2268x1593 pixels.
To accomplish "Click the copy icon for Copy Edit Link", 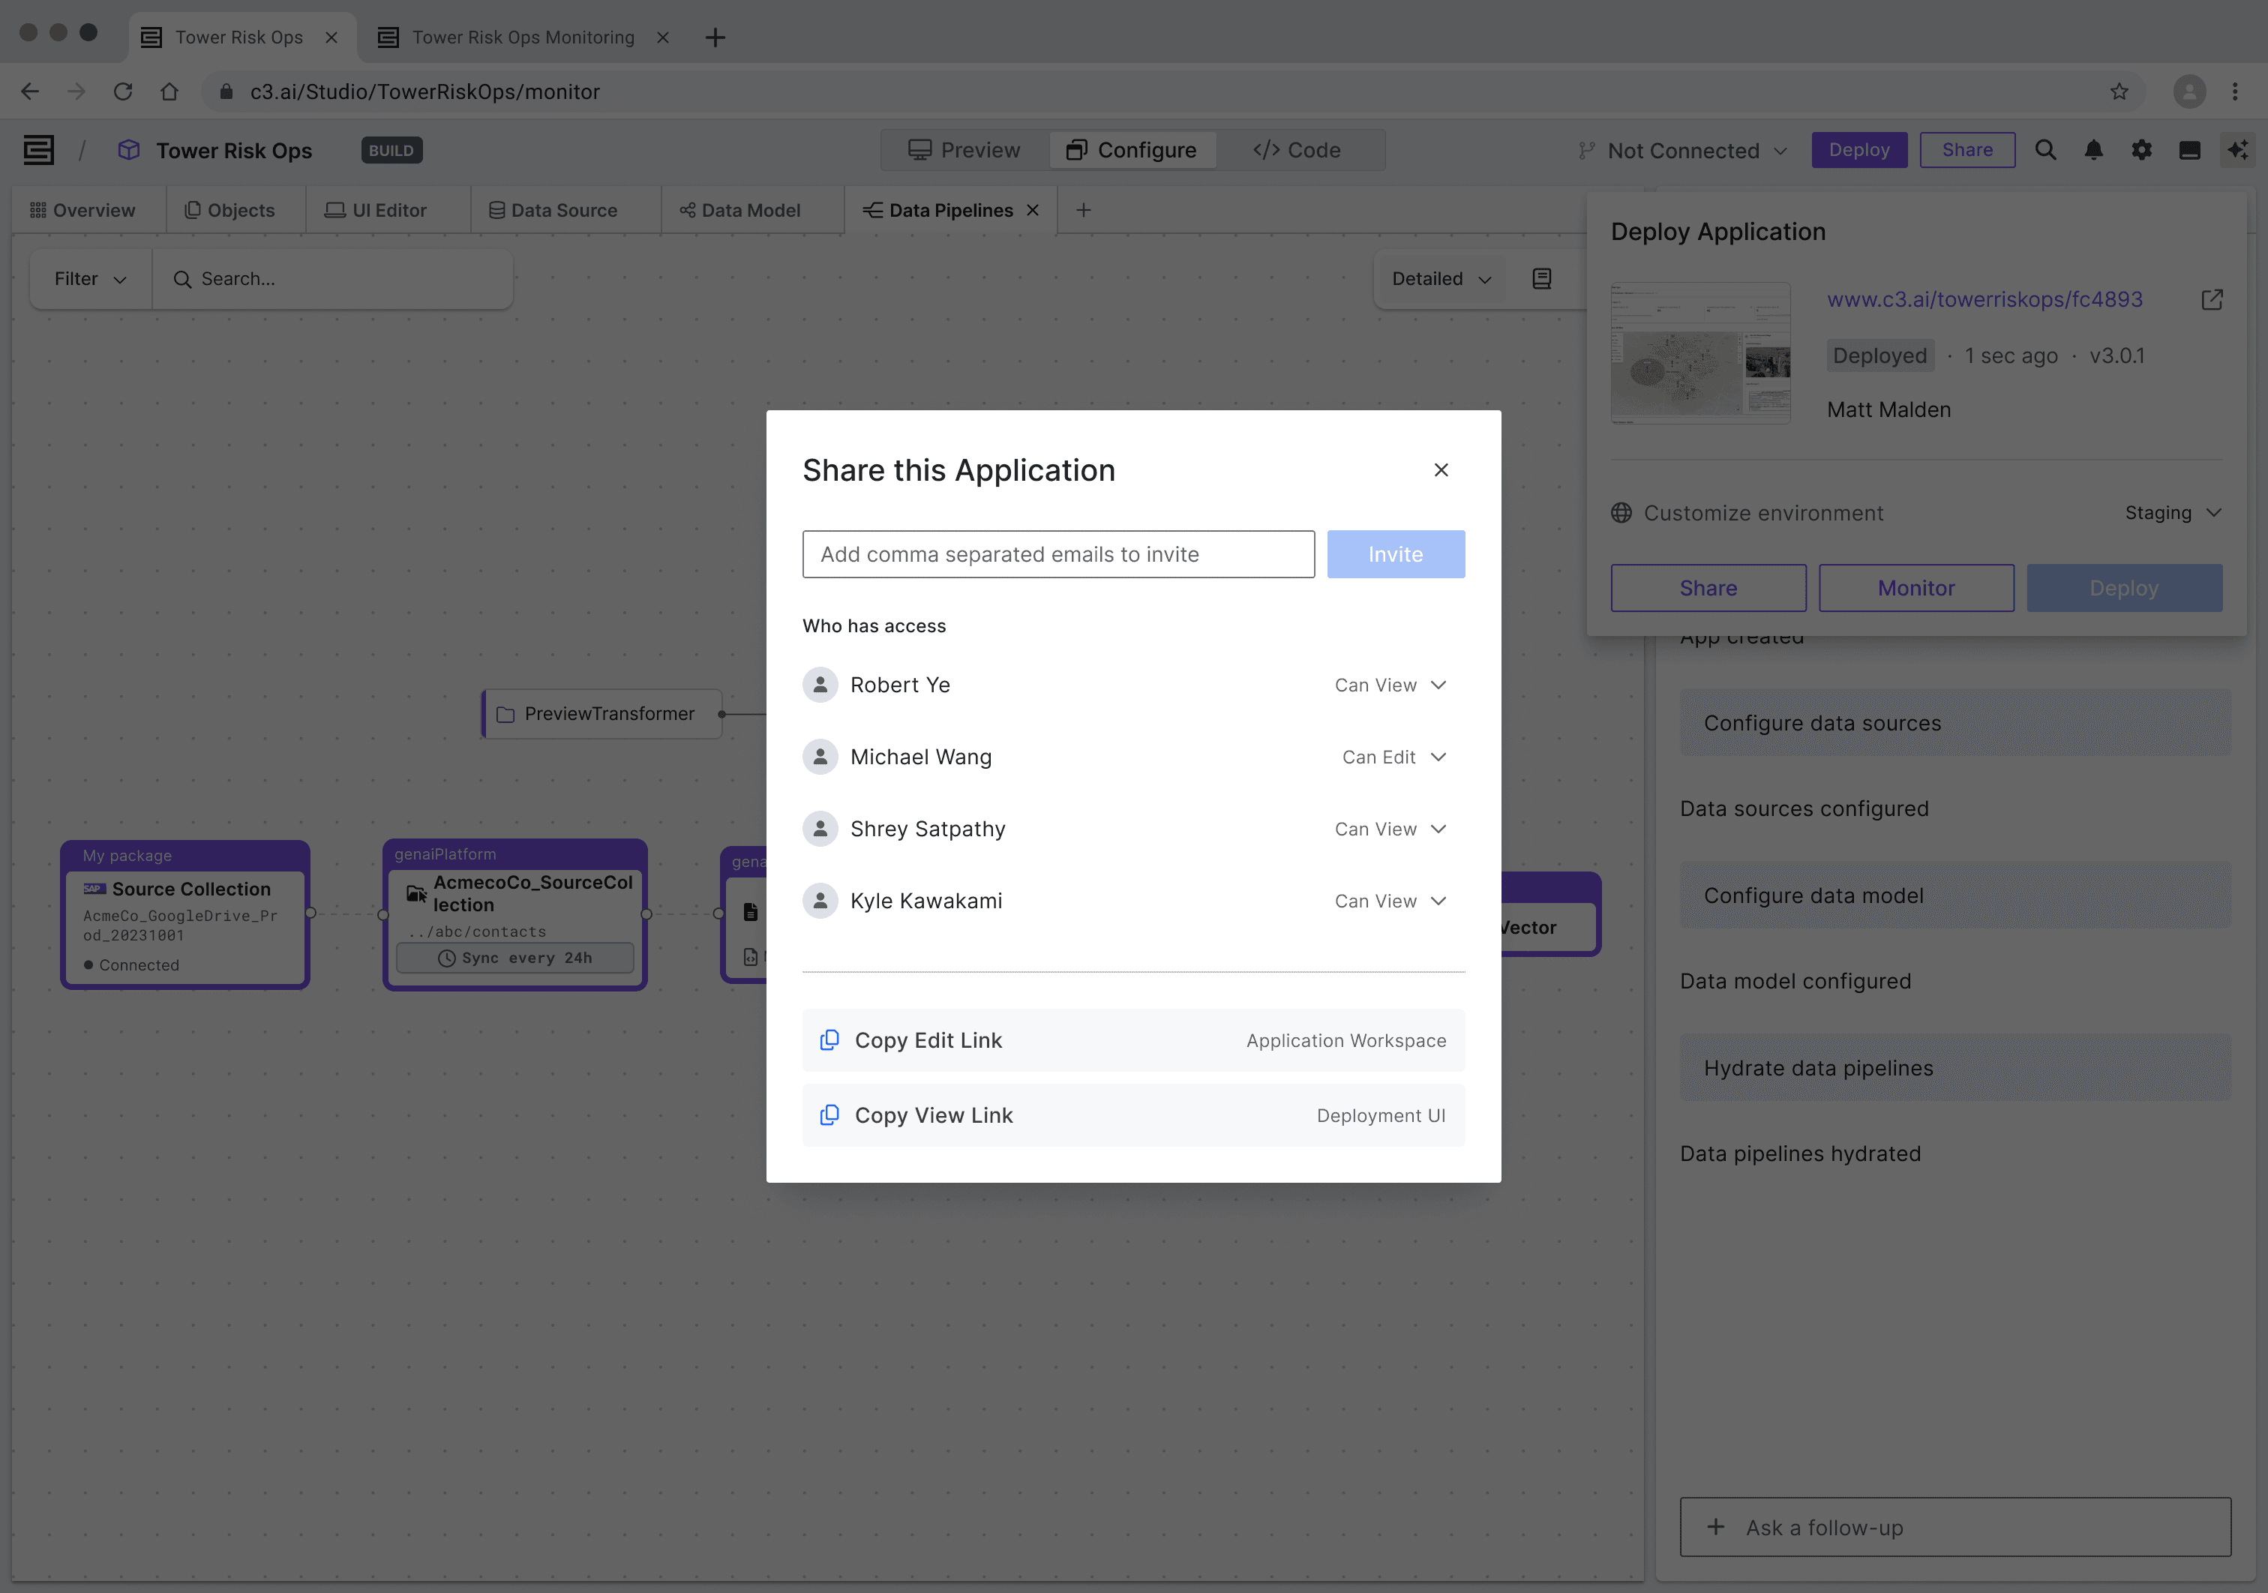I will 829,1040.
